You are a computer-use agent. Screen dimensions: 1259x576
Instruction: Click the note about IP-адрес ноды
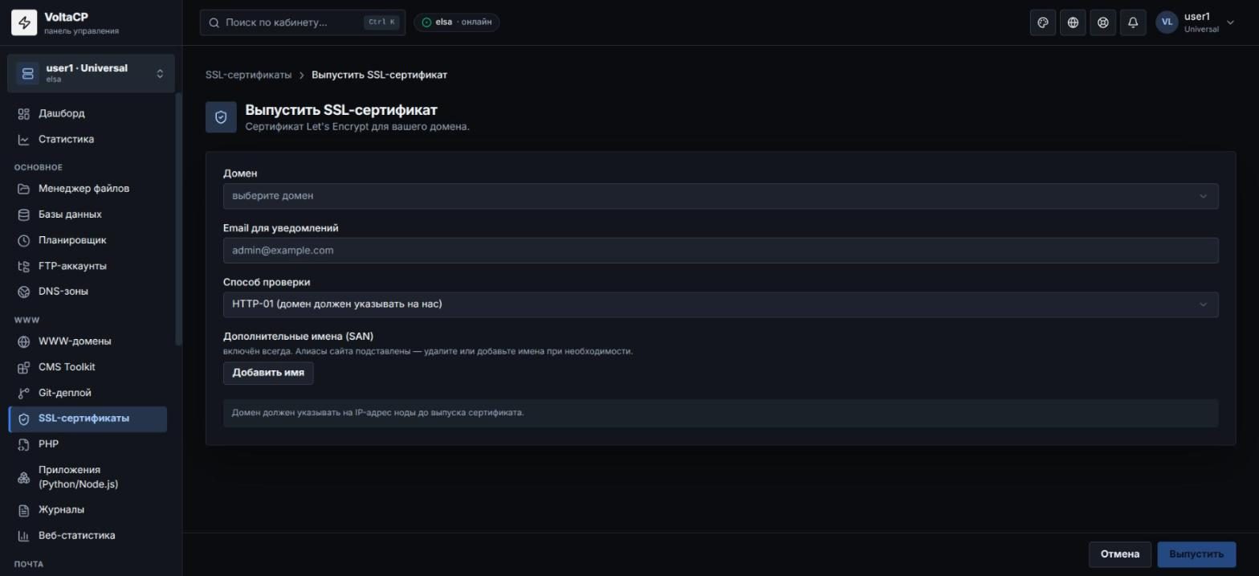tap(720, 413)
